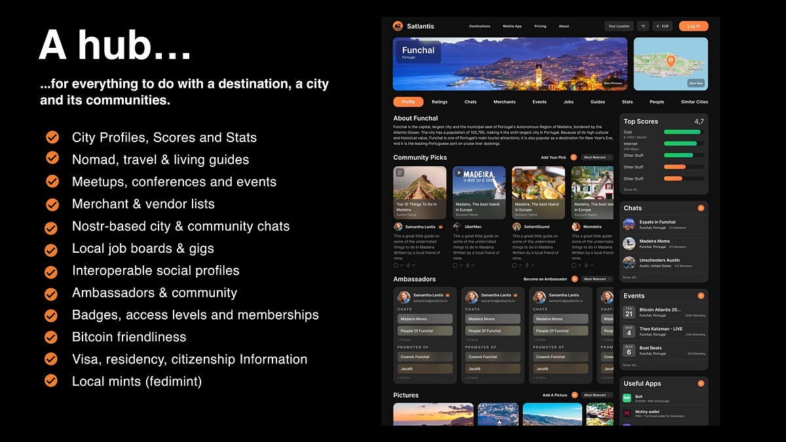This screenshot has height=442, width=786.
Task: Click the Satlantis logo icon
Action: pos(398,26)
